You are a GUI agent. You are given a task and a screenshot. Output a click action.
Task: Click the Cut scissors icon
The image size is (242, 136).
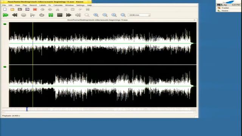point(57,9)
